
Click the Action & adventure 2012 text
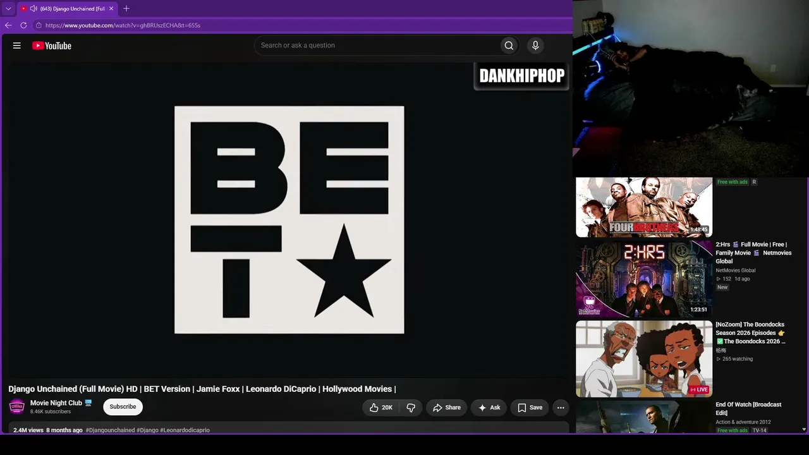tap(743, 422)
